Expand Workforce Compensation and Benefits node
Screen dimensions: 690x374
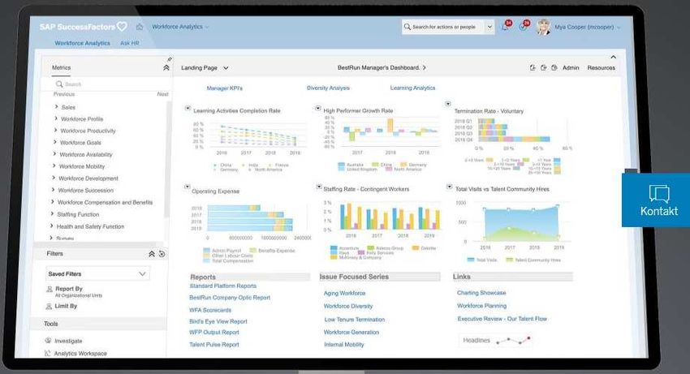click(x=53, y=202)
